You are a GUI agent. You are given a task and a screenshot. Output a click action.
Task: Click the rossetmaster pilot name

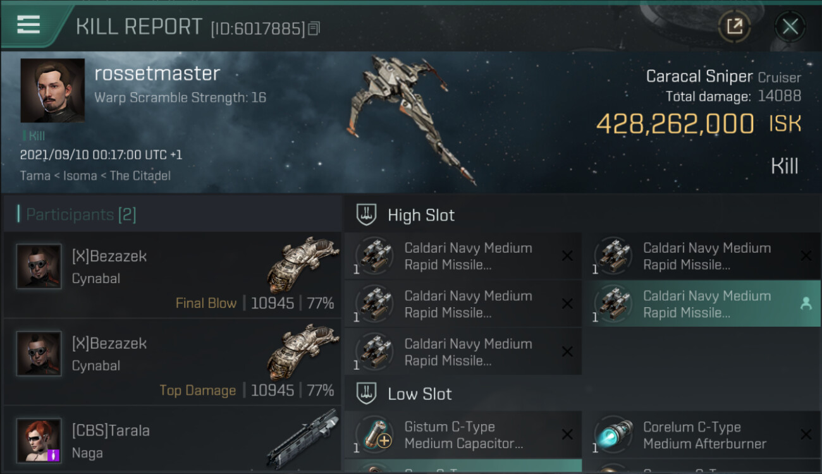157,73
